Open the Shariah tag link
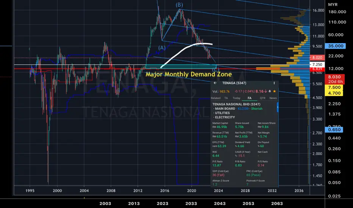 [257, 109]
